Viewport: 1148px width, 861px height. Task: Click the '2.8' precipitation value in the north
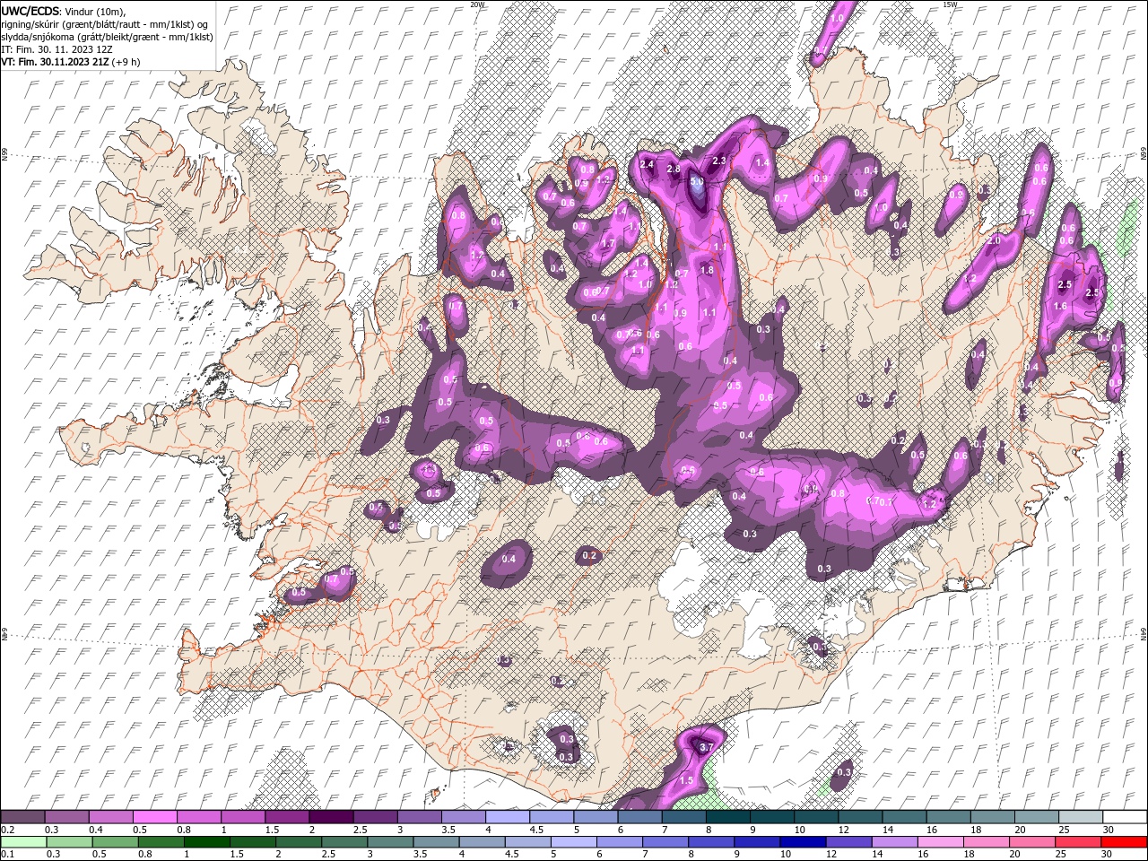(x=674, y=170)
